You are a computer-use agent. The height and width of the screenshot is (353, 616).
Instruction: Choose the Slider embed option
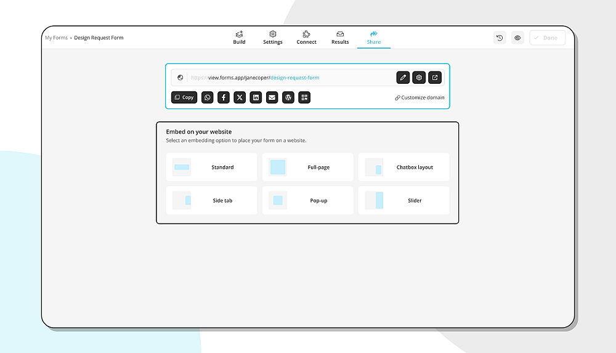(x=404, y=200)
